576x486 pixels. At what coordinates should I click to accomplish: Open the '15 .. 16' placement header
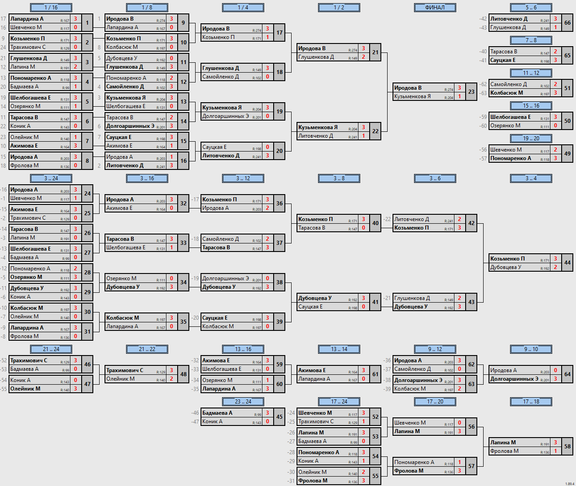point(531,106)
